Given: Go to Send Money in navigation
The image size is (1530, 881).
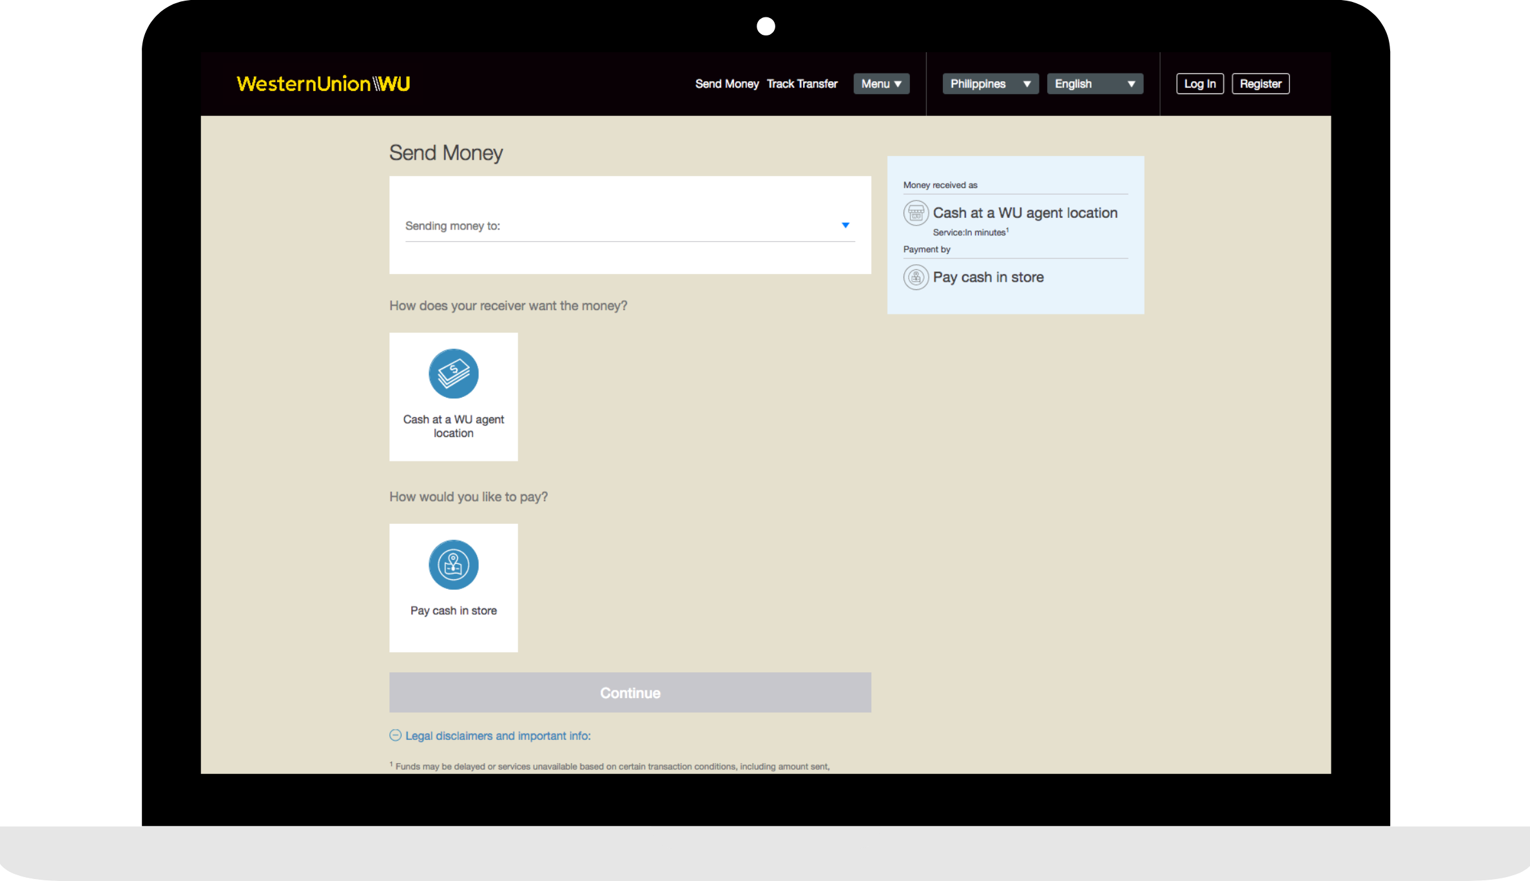Looking at the screenshot, I should (726, 84).
